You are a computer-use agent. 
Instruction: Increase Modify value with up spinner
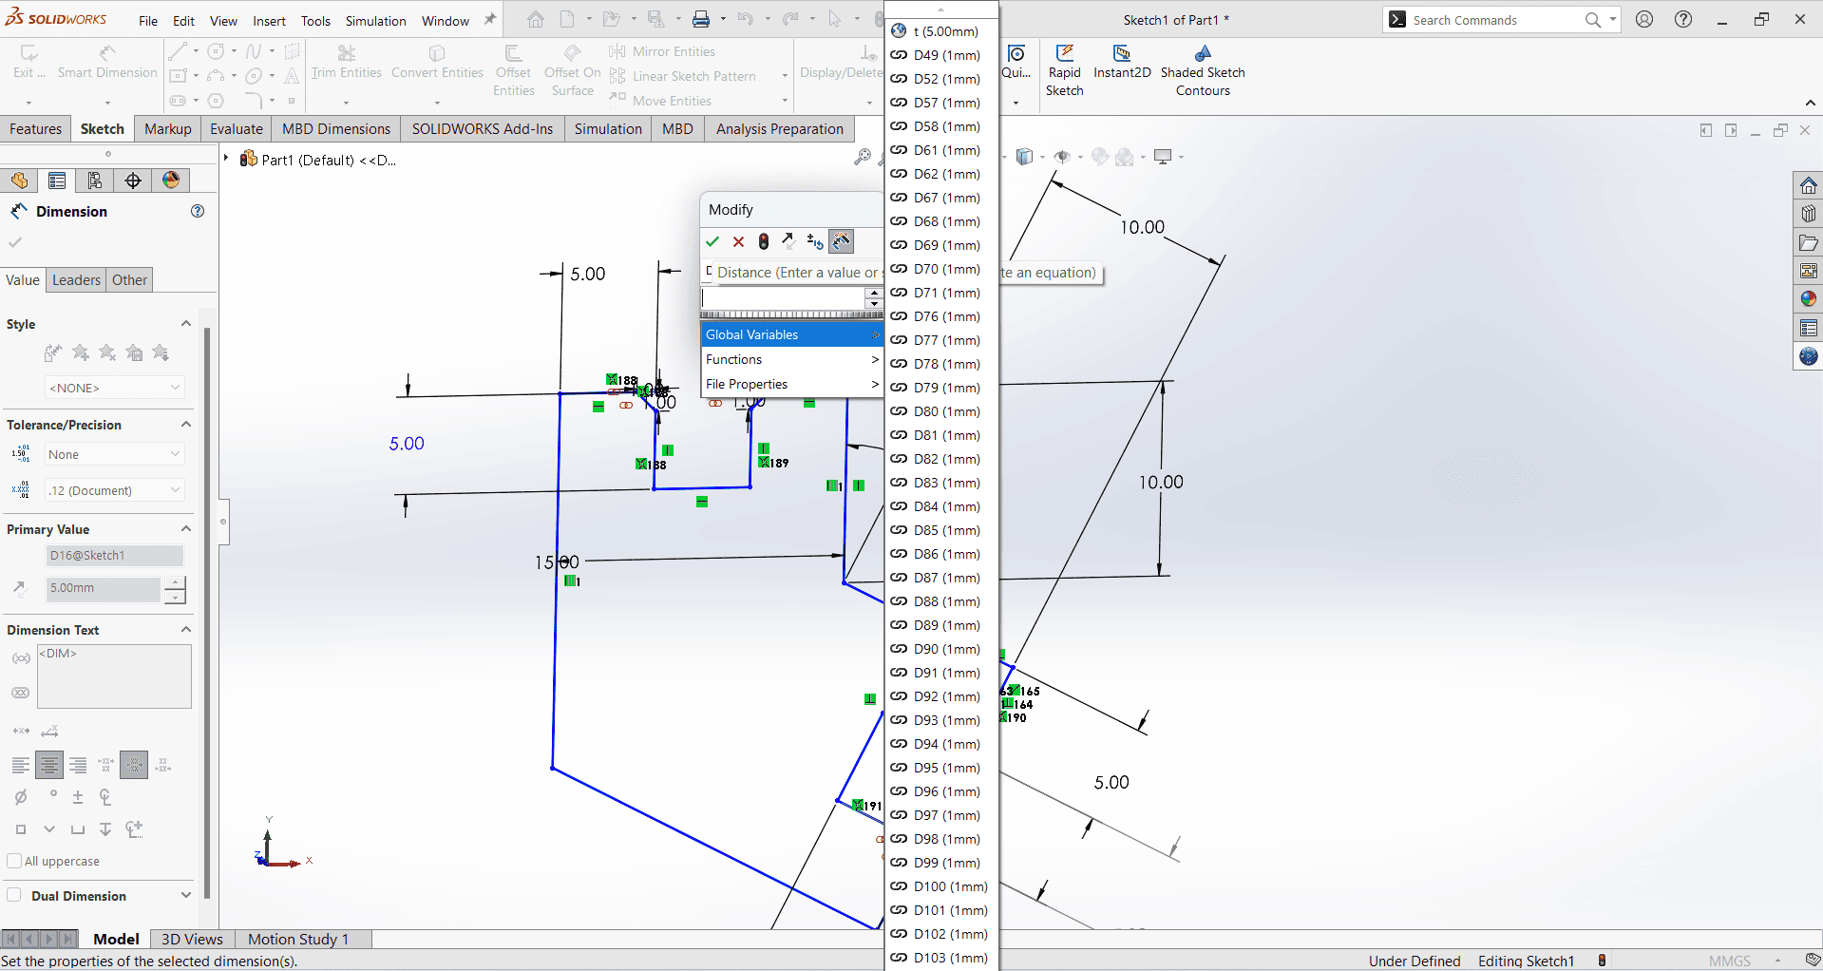[874, 292]
